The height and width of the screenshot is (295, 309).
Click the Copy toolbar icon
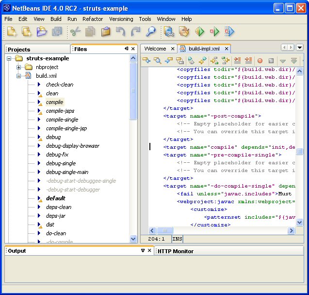coord(90,32)
